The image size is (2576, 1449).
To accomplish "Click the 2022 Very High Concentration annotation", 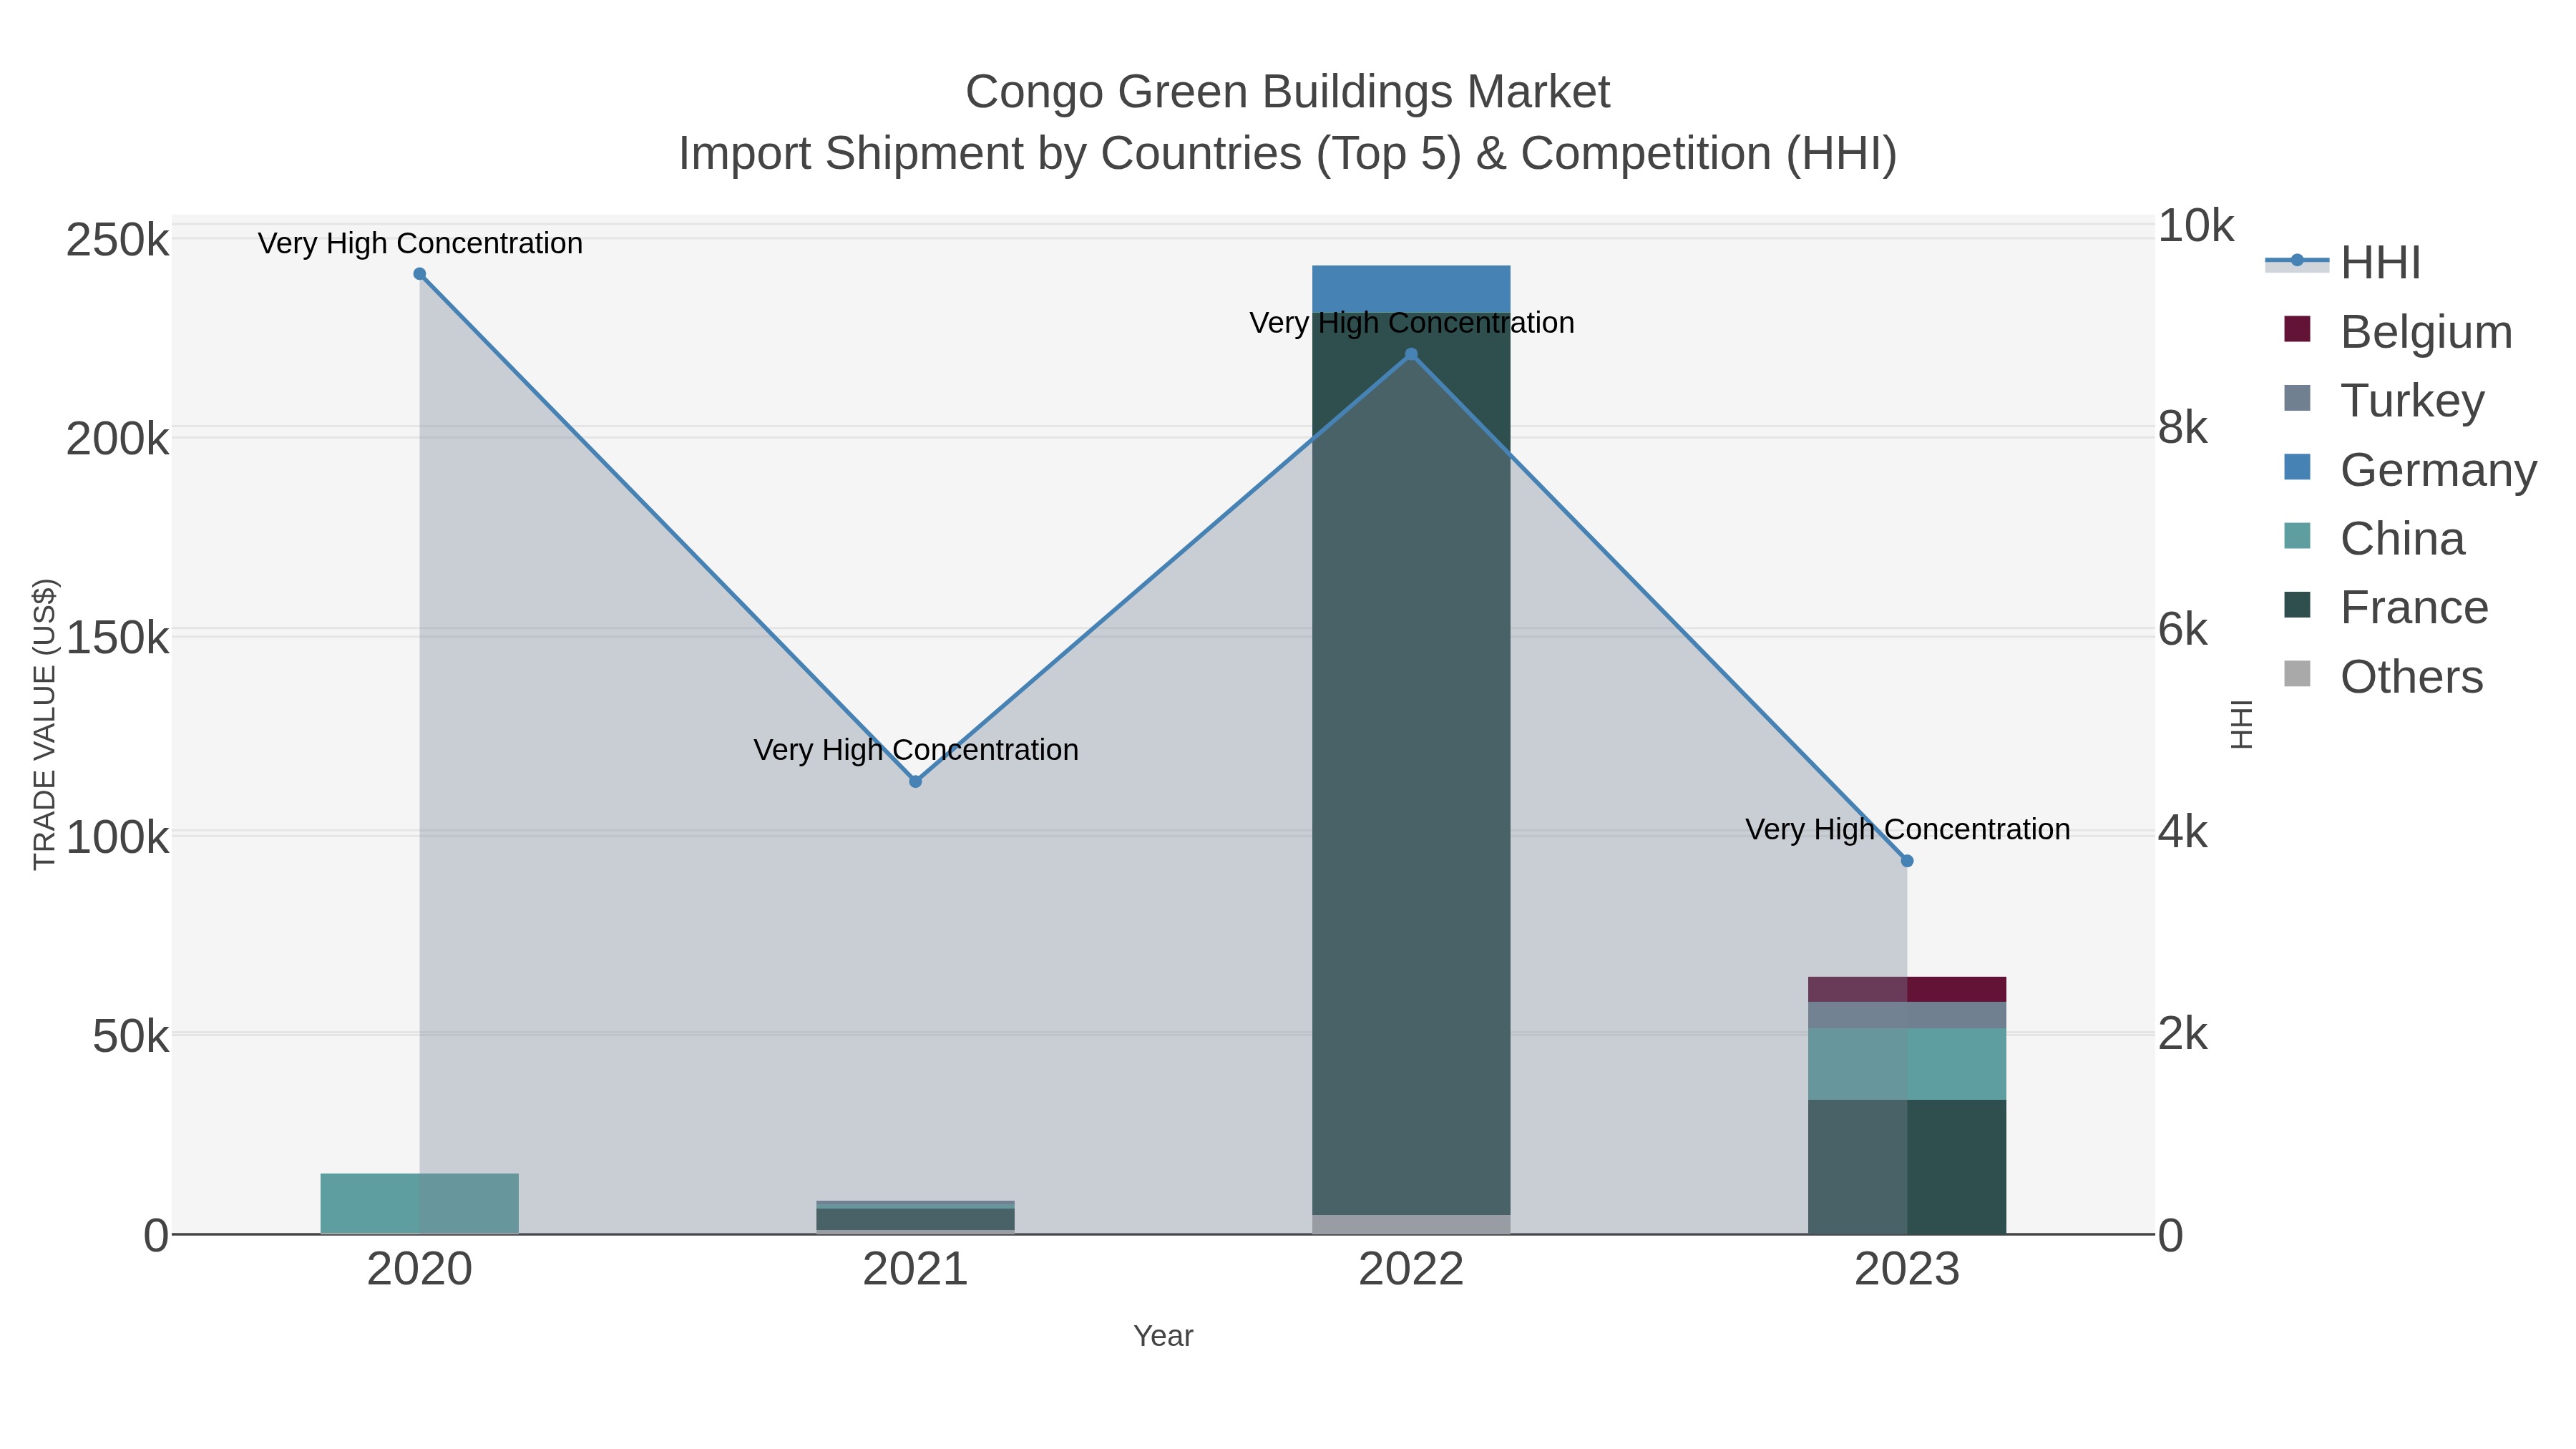I will pyautogui.click(x=1412, y=323).
